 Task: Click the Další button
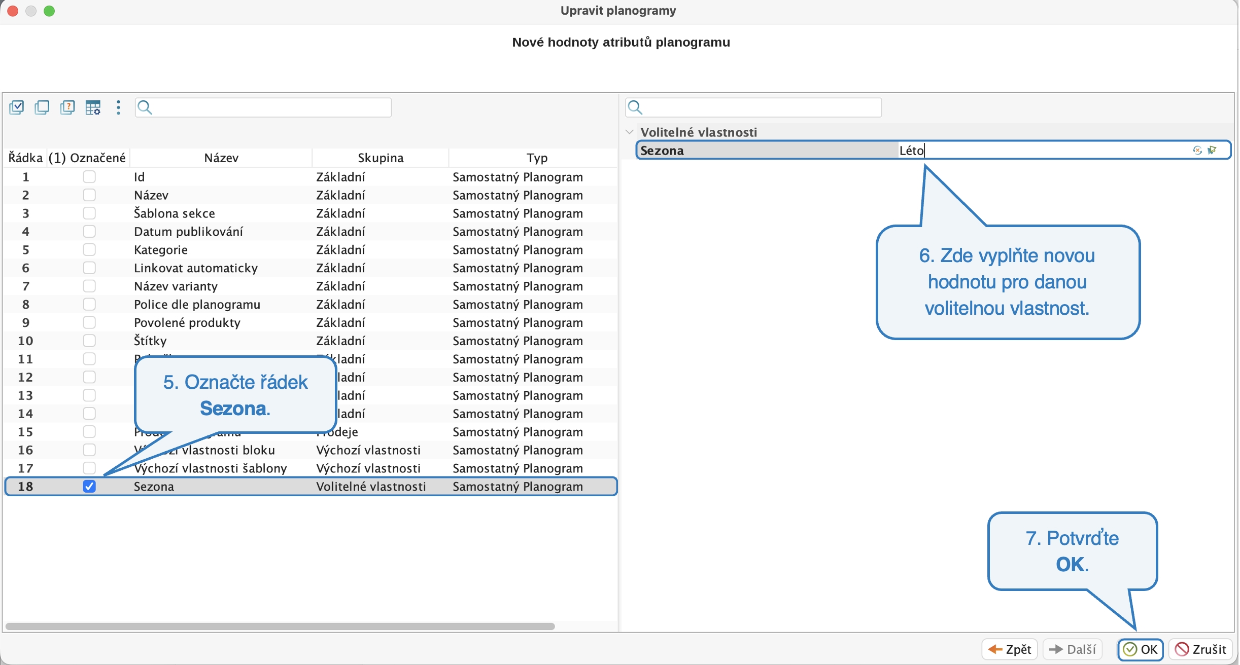(1073, 649)
